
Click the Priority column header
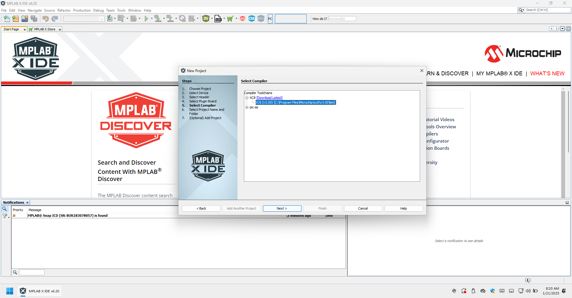[x=18, y=210]
